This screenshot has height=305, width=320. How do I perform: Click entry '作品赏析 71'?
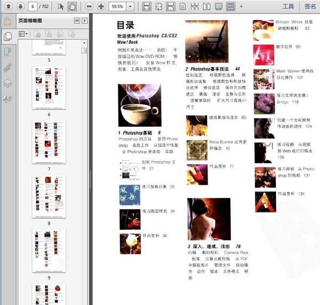(x=222, y=167)
